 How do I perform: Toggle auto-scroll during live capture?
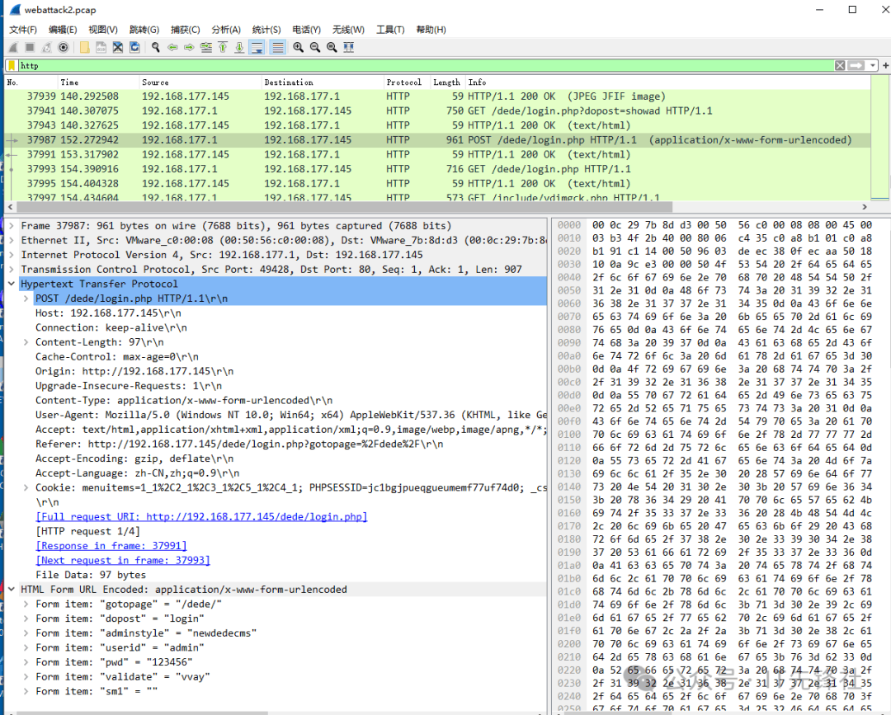click(x=257, y=47)
